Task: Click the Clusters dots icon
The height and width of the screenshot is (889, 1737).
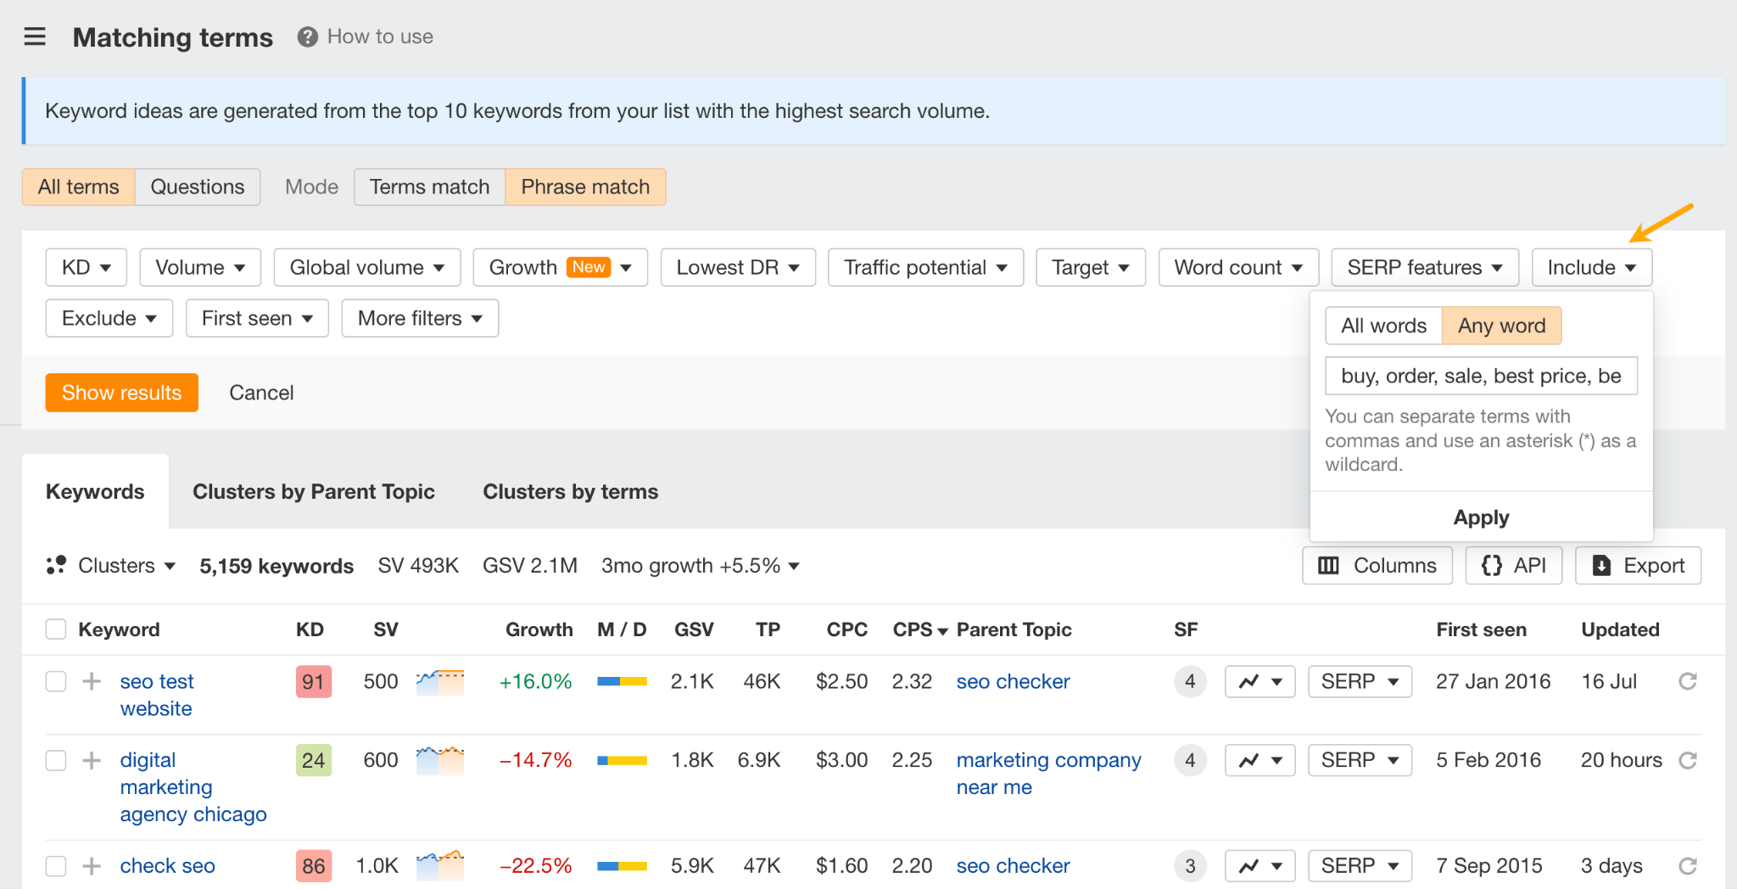Action: [56, 566]
